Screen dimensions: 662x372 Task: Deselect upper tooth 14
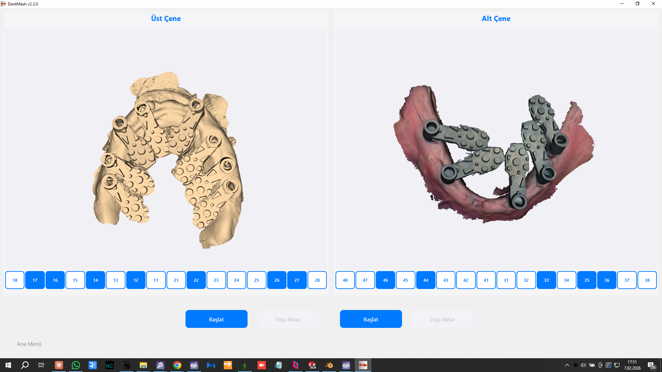click(96, 280)
